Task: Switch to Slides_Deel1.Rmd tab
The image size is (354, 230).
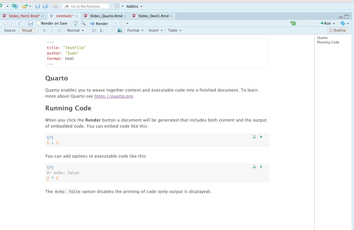Action: point(153,16)
